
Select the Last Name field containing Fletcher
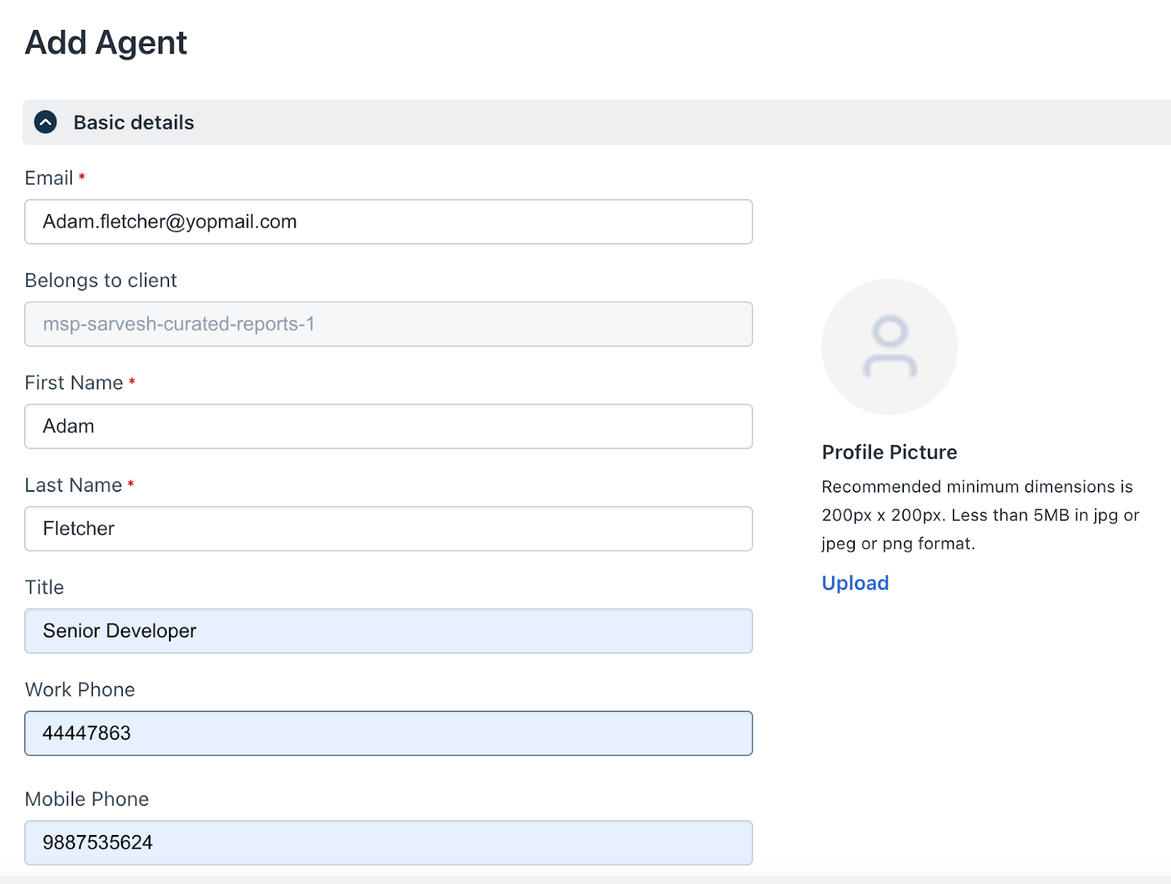(x=388, y=528)
